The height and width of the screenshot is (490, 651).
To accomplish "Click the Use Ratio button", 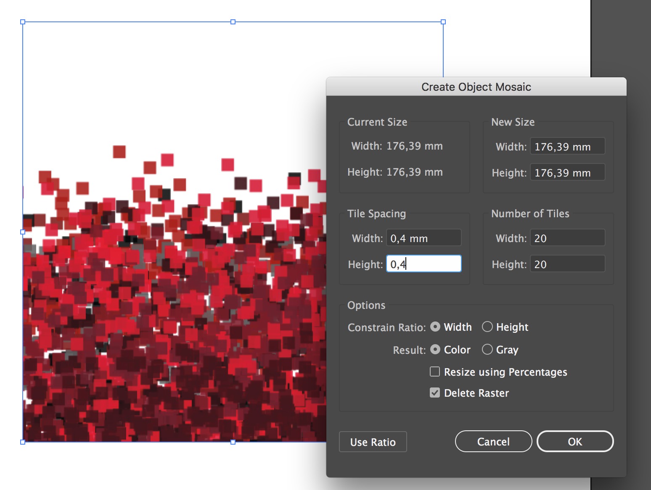I will point(373,442).
